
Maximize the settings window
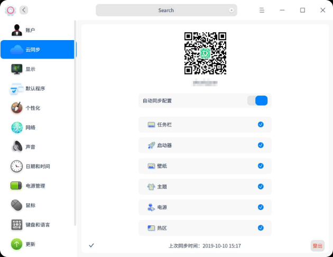[302, 10]
